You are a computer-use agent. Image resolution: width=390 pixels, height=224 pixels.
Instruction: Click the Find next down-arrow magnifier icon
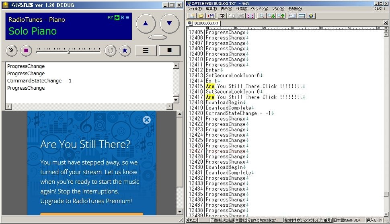pos(271,16)
